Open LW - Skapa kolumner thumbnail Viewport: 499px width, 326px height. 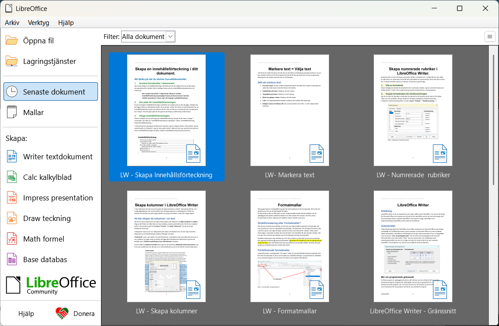pyautogui.click(x=167, y=246)
